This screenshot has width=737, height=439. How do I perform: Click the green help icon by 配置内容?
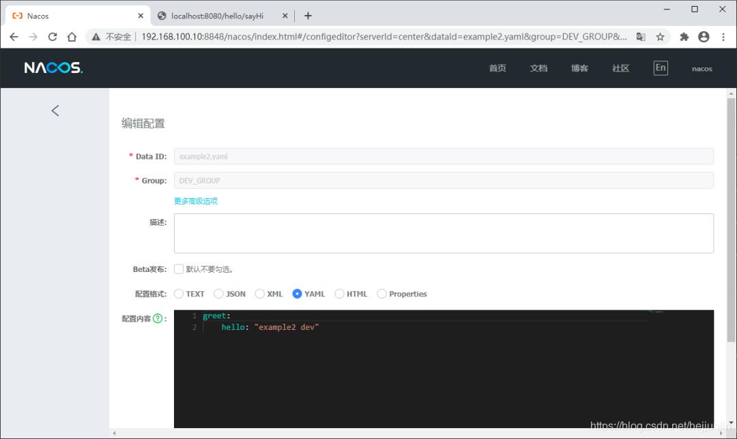pyautogui.click(x=158, y=318)
